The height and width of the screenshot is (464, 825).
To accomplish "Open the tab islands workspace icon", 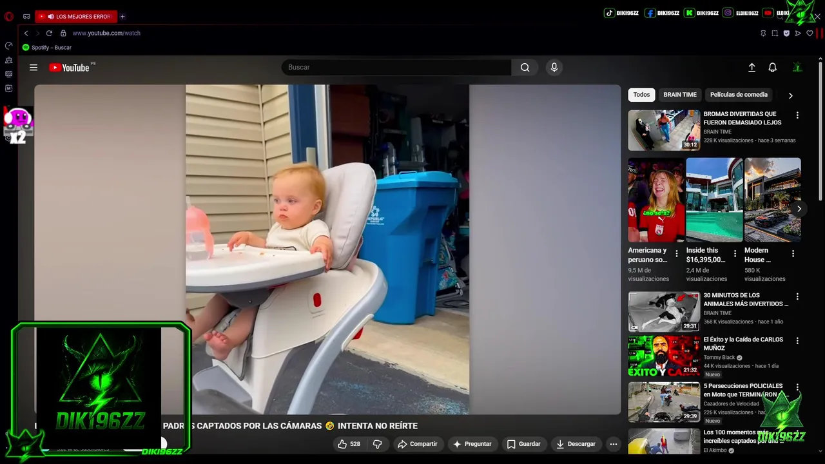I will (26, 17).
